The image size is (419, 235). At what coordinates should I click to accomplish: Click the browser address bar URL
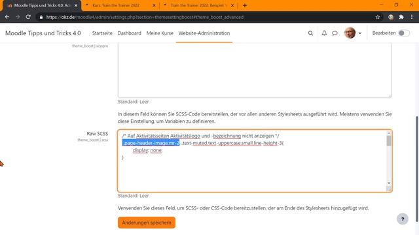145,17
